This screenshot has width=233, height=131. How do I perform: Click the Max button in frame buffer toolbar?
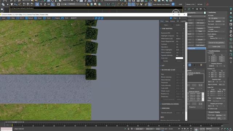pos(11,18)
